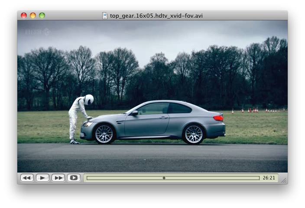Zoom the window with green button
This screenshot has height=208, width=305.
click(42, 16)
